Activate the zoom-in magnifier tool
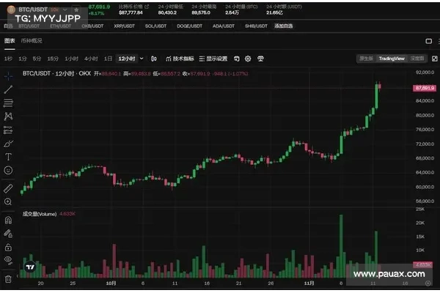Viewport: 440px width, 293px height. (8, 201)
